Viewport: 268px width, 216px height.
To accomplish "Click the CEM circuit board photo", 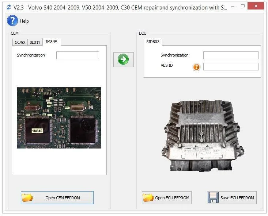I will 59,117.
